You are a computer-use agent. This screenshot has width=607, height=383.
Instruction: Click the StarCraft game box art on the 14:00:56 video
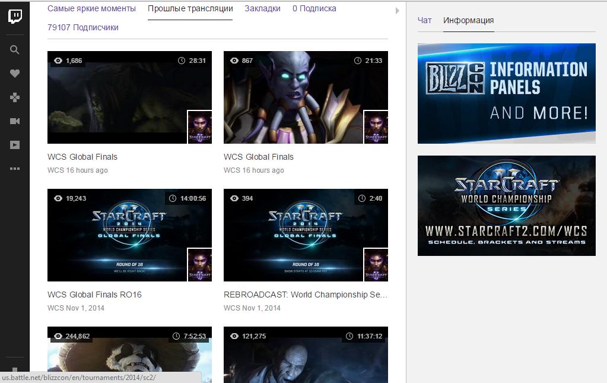click(200, 265)
